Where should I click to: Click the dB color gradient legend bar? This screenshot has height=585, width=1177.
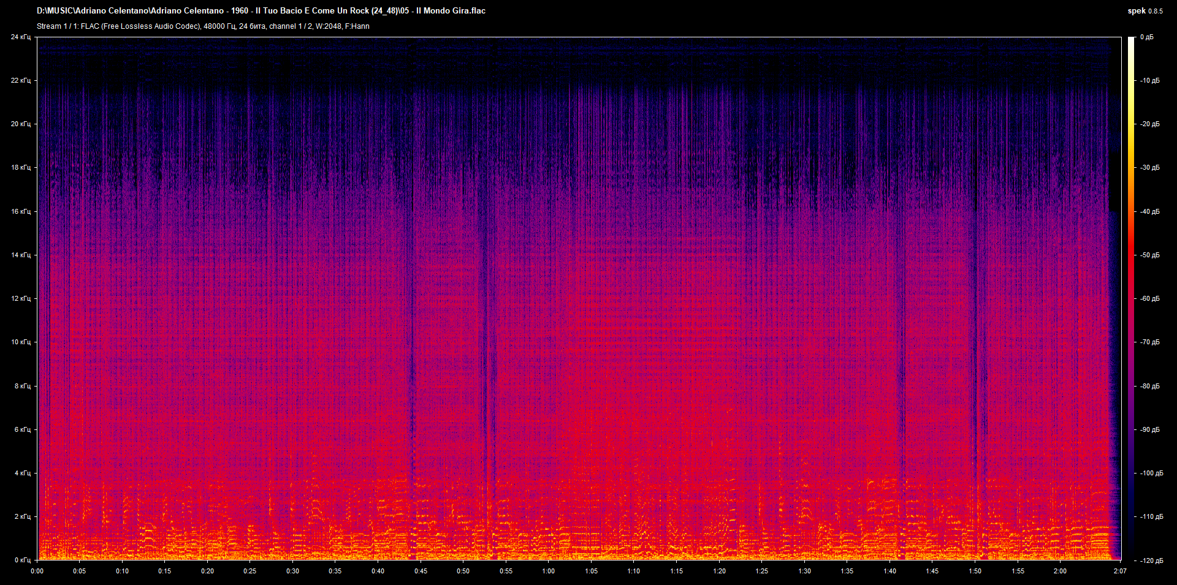coord(1131,299)
